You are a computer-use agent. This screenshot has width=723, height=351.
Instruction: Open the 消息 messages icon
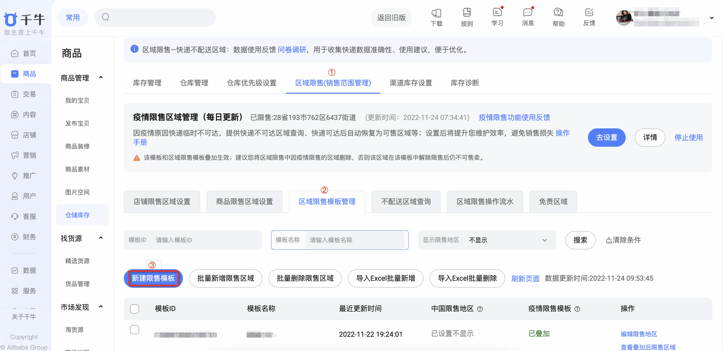click(x=528, y=17)
